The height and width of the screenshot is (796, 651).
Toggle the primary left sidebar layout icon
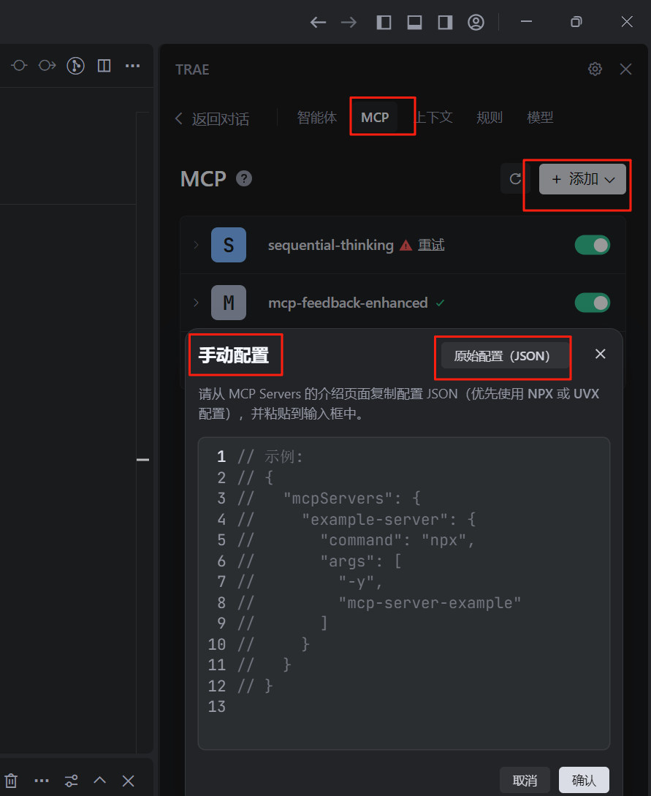coord(384,23)
